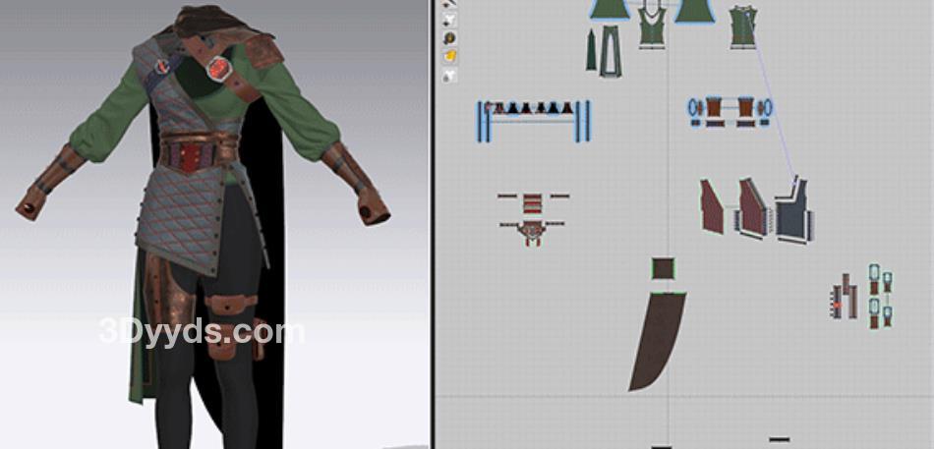Select the dark round orange-centered toolbar icon

pyautogui.click(x=451, y=37)
